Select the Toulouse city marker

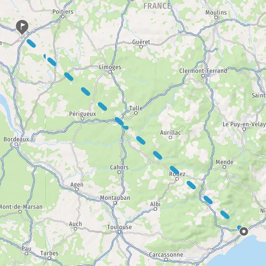point(119,232)
